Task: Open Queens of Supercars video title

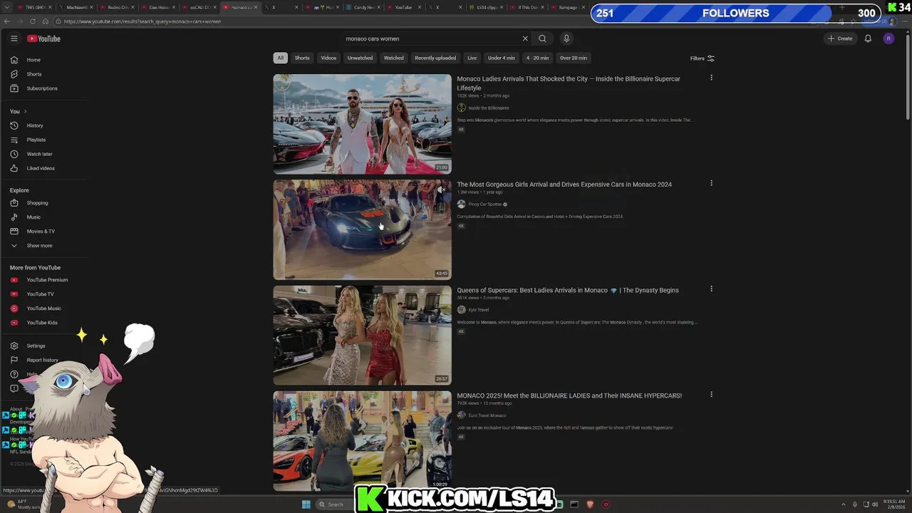Action: tap(568, 290)
